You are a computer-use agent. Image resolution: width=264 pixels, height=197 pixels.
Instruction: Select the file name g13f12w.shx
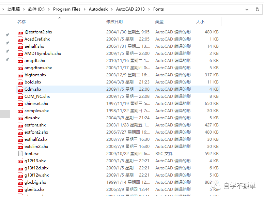(37, 175)
